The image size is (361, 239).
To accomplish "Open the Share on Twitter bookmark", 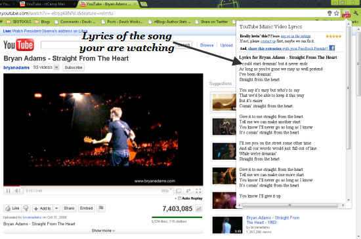I will pos(211,22).
